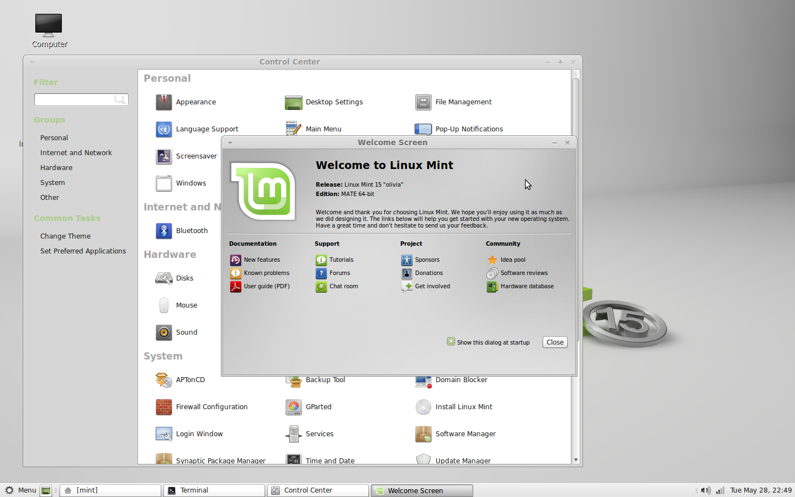Open Welcome Screen window menu arrow
Screen dimensions: 795x497
(230, 143)
